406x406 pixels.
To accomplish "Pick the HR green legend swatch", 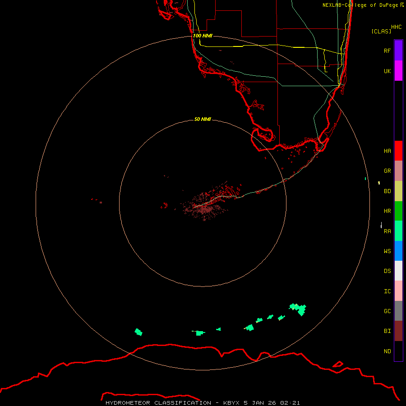I will (x=398, y=211).
